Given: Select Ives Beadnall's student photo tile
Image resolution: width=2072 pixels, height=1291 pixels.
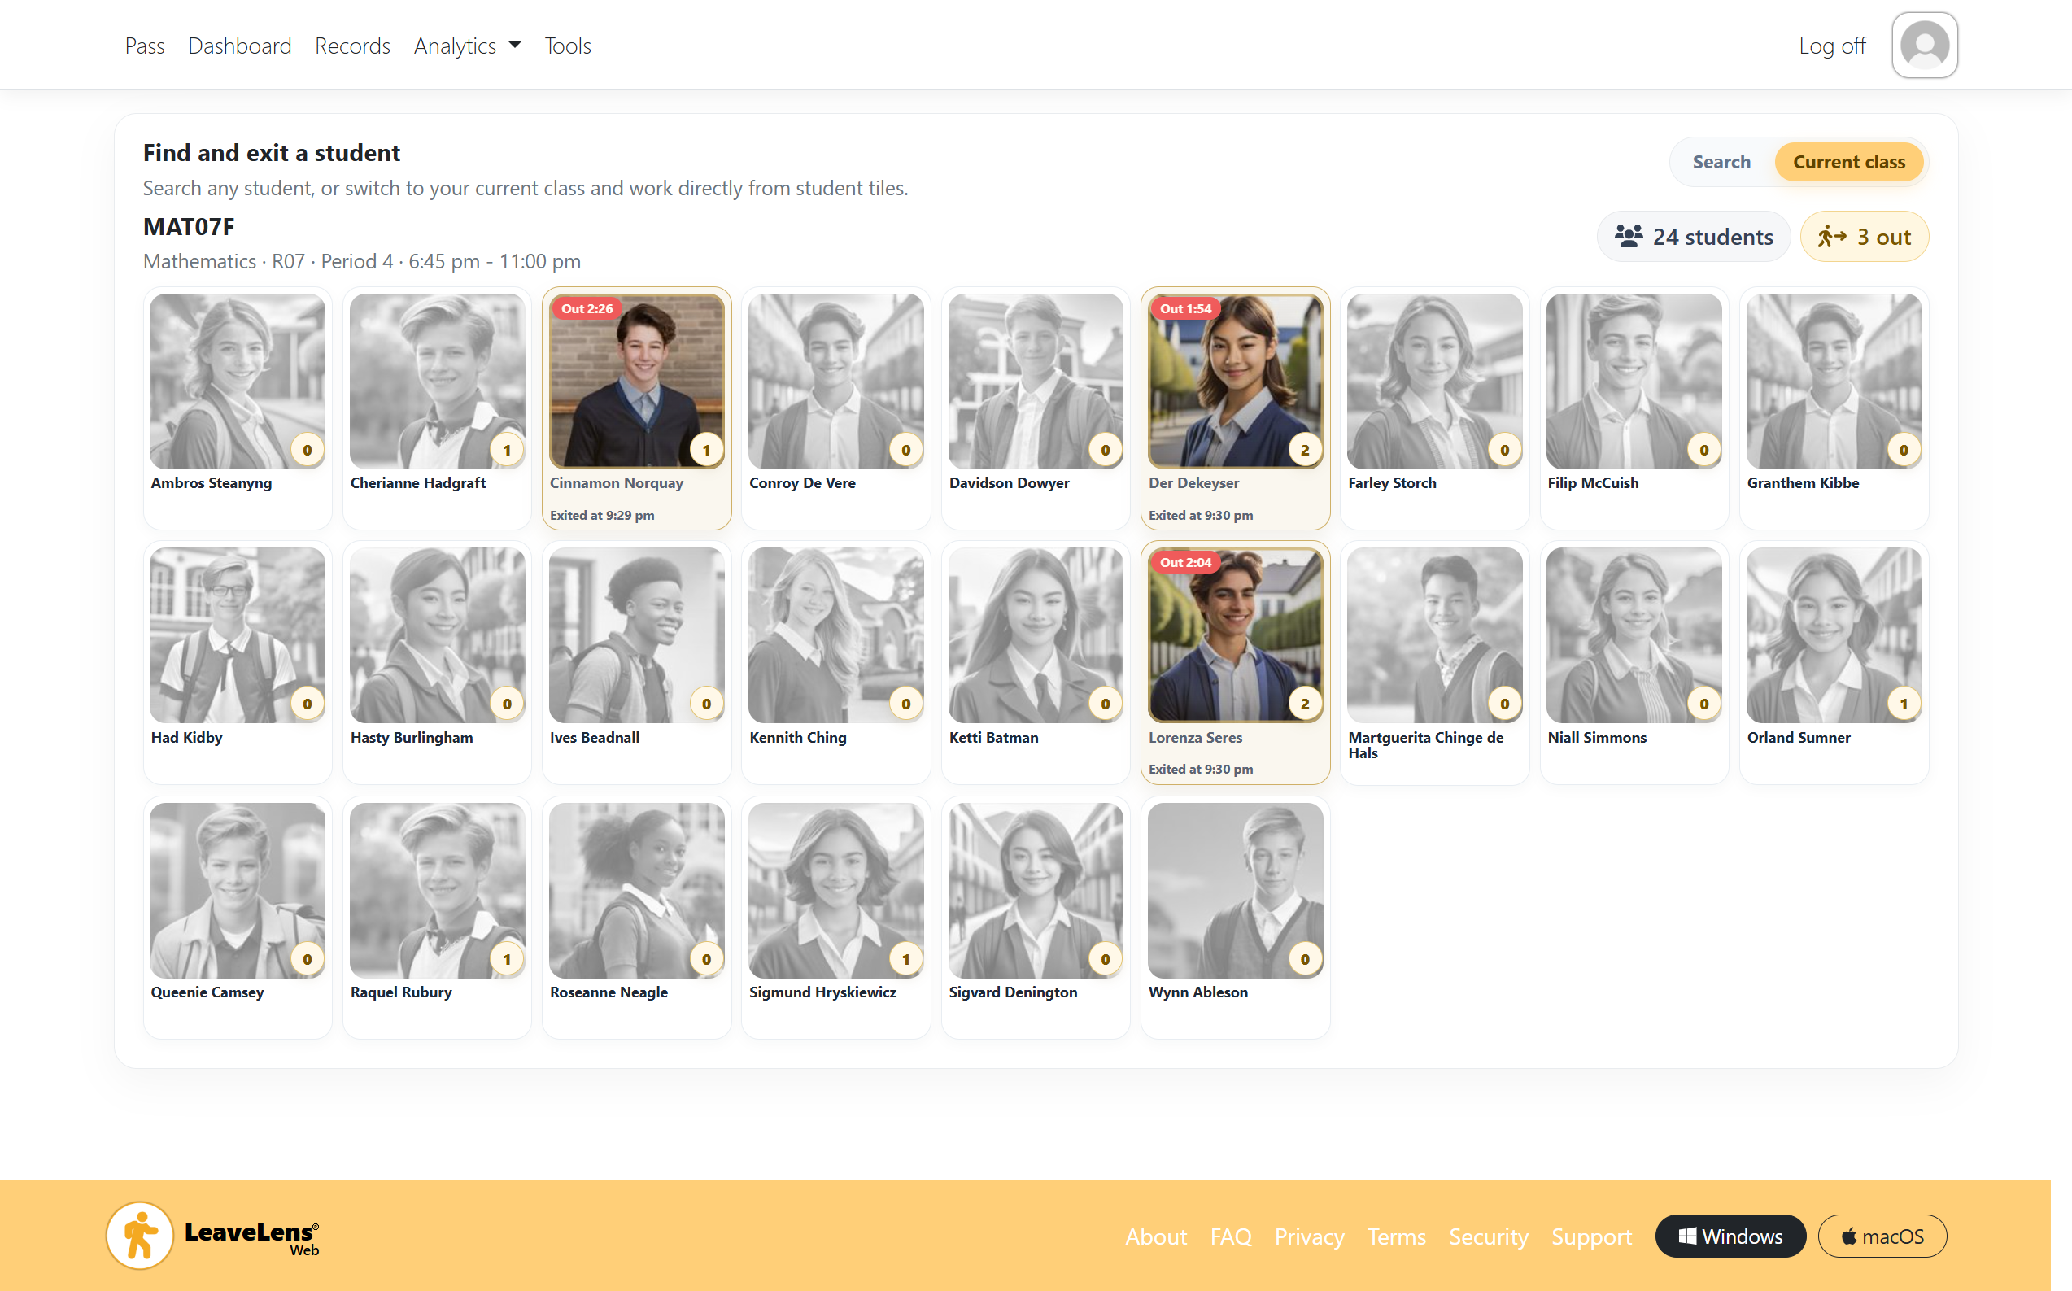Looking at the screenshot, I should [636, 636].
